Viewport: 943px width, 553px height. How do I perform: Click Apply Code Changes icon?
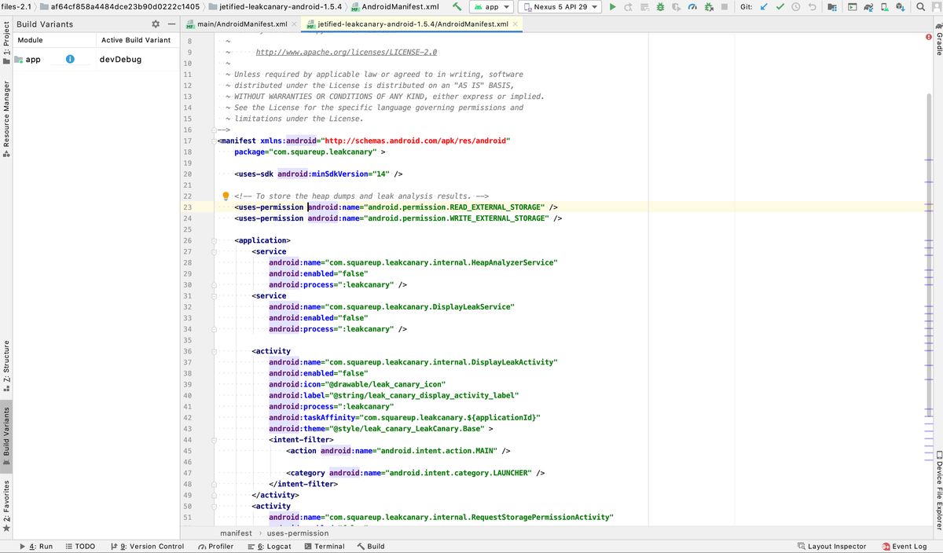pos(644,7)
